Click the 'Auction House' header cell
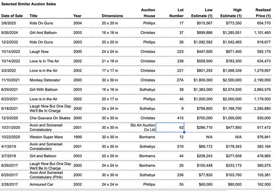 pyautogui.click(x=148, y=13)
